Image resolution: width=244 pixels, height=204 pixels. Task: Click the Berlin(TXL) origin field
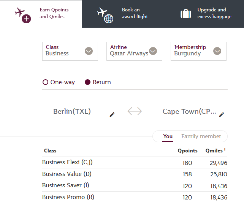tap(80, 112)
